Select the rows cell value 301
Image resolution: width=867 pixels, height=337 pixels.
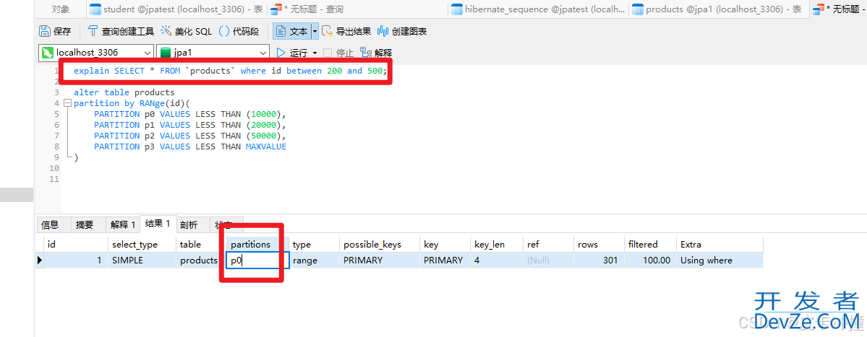point(599,261)
